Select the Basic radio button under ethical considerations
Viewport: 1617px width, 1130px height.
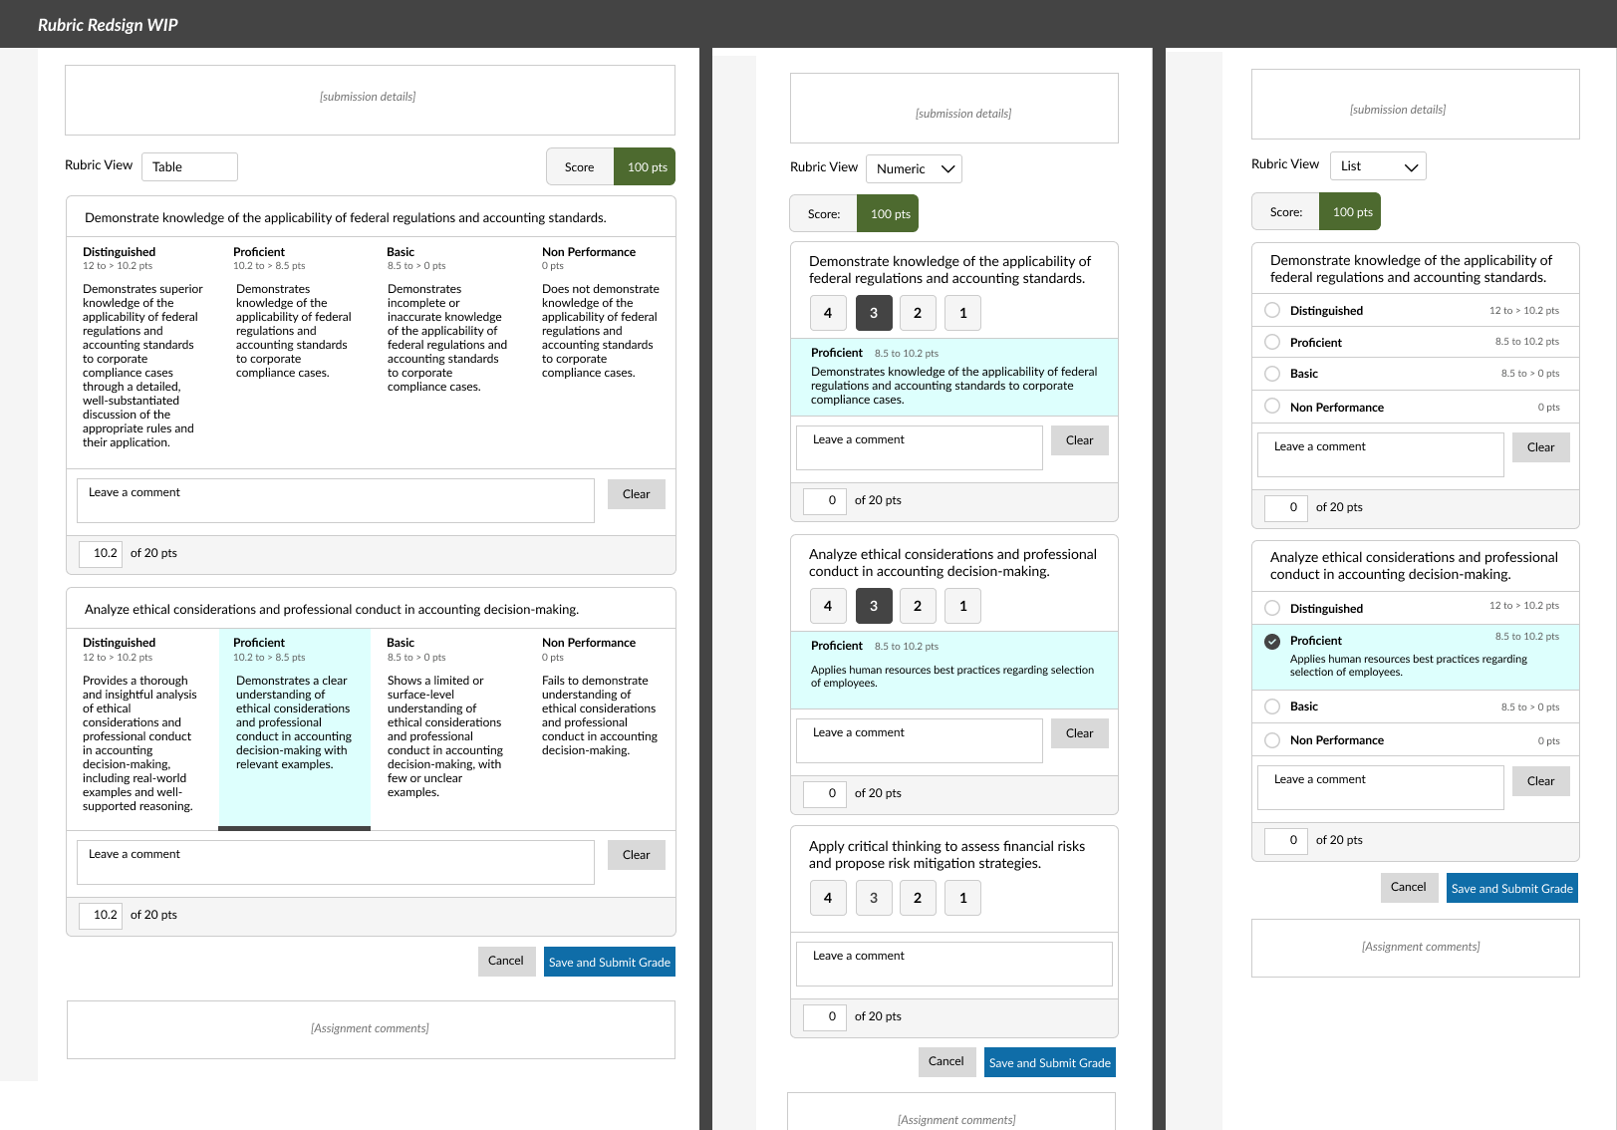point(1272,706)
